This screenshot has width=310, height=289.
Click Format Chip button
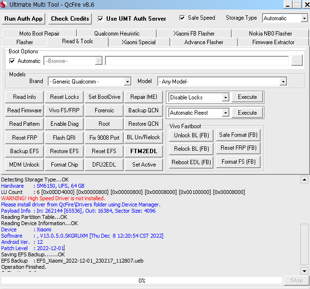tap(64, 165)
